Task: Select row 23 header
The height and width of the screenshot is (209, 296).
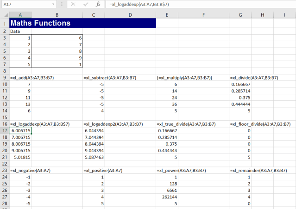Action: 4,170
